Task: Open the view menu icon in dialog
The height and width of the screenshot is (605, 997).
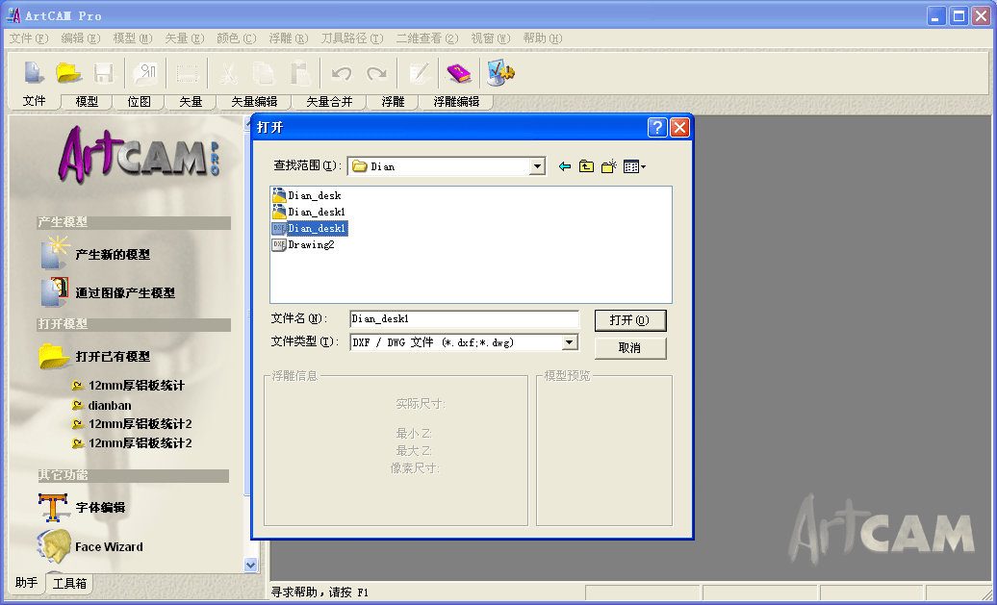Action: coord(634,166)
